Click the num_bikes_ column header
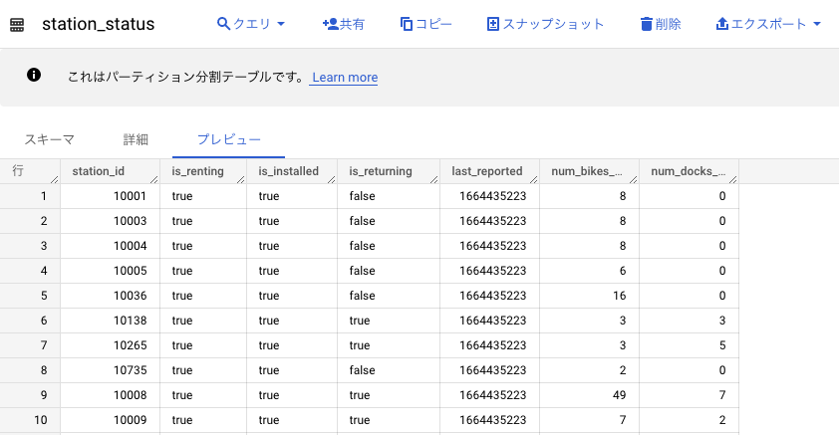Screen dimensions: 839x435 click(x=589, y=171)
